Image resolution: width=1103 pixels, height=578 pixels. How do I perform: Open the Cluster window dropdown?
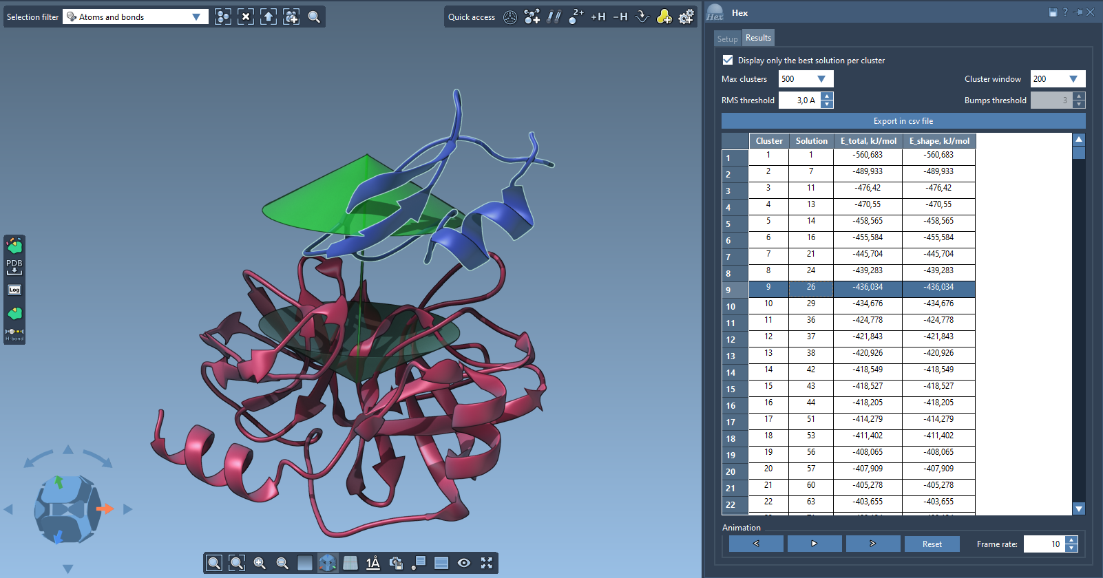click(x=1058, y=79)
